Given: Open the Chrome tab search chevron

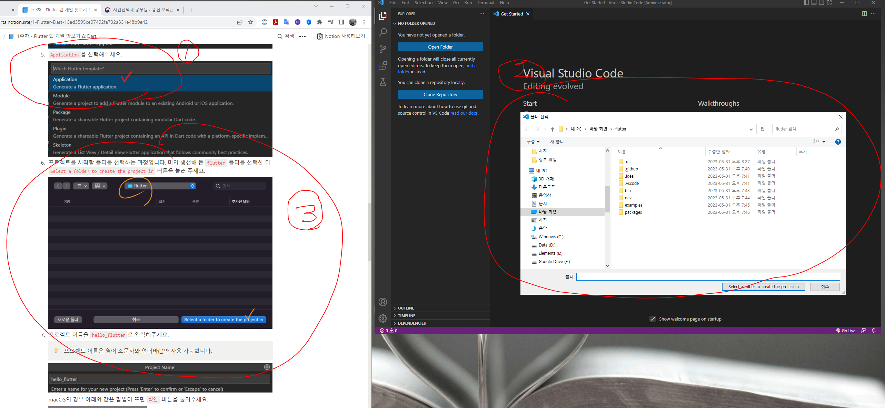Looking at the screenshot, I should (316, 6).
